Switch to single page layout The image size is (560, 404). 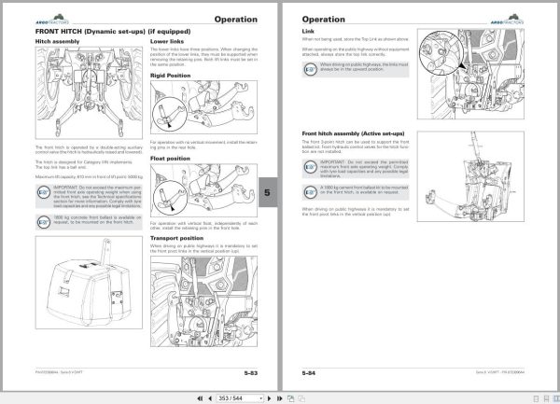[536, 398]
